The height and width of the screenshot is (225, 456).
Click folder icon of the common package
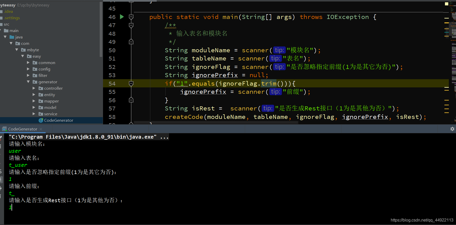[x=35, y=63]
